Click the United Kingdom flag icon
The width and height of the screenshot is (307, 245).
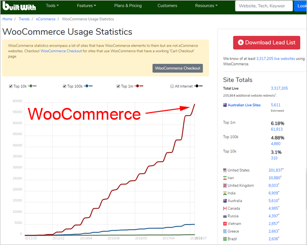click(225, 186)
